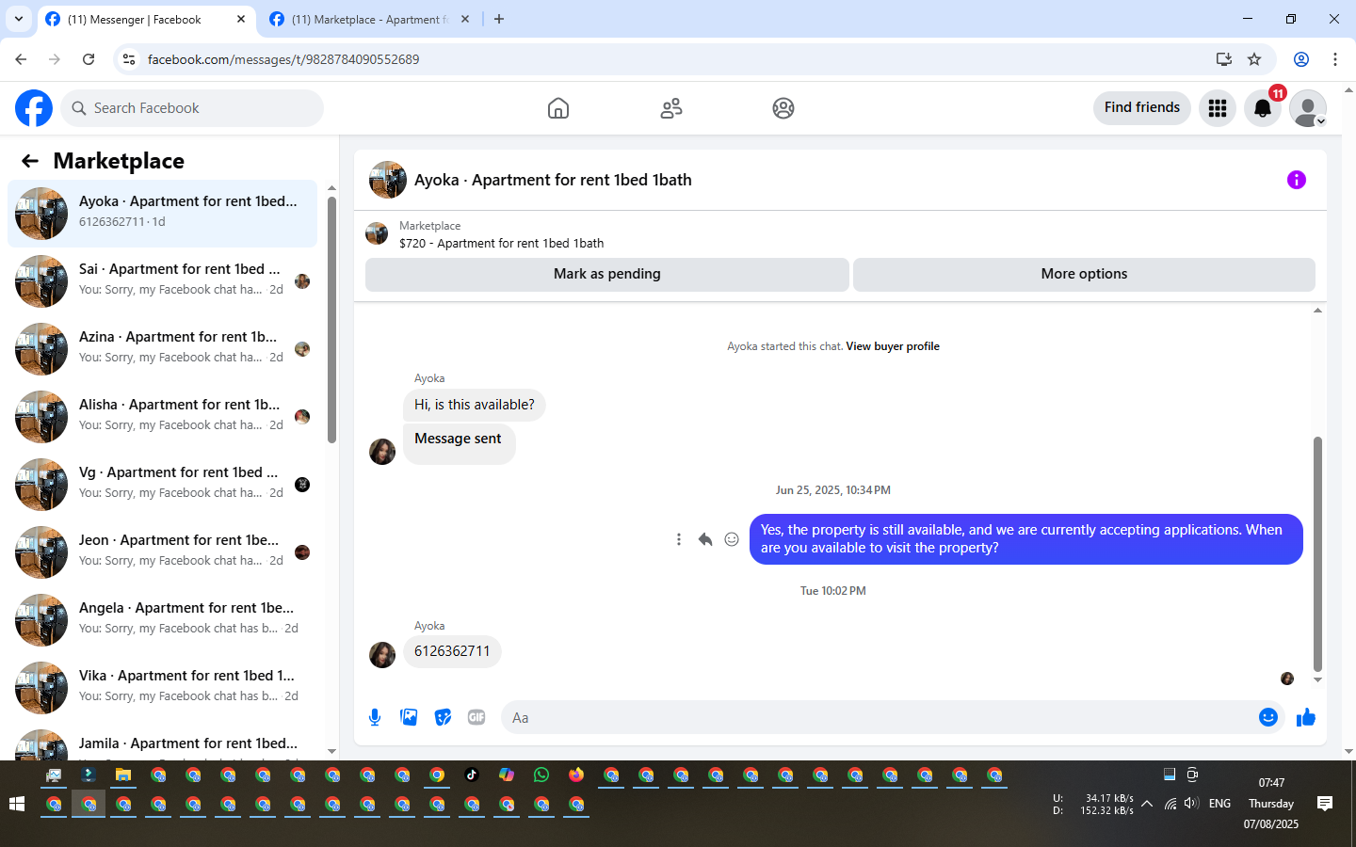This screenshot has width=1356, height=847.
Task: Click the phone number message 6126362711
Action: coord(452,651)
